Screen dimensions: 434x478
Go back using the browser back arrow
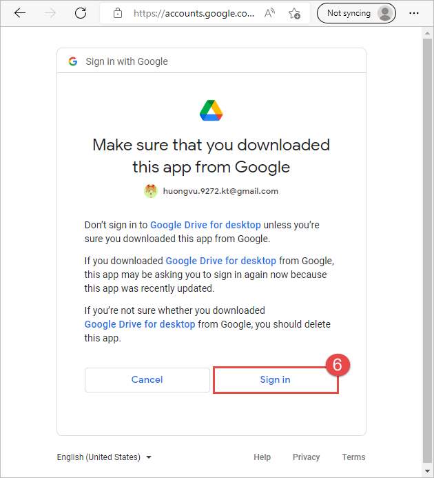click(20, 13)
